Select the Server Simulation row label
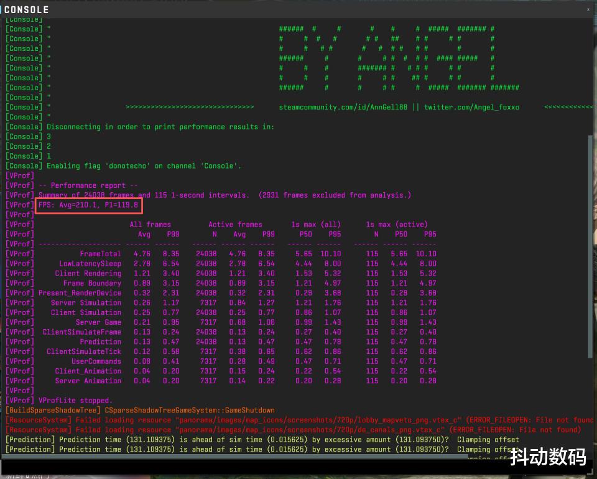The width and height of the screenshot is (597, 479). pos(86,303)
